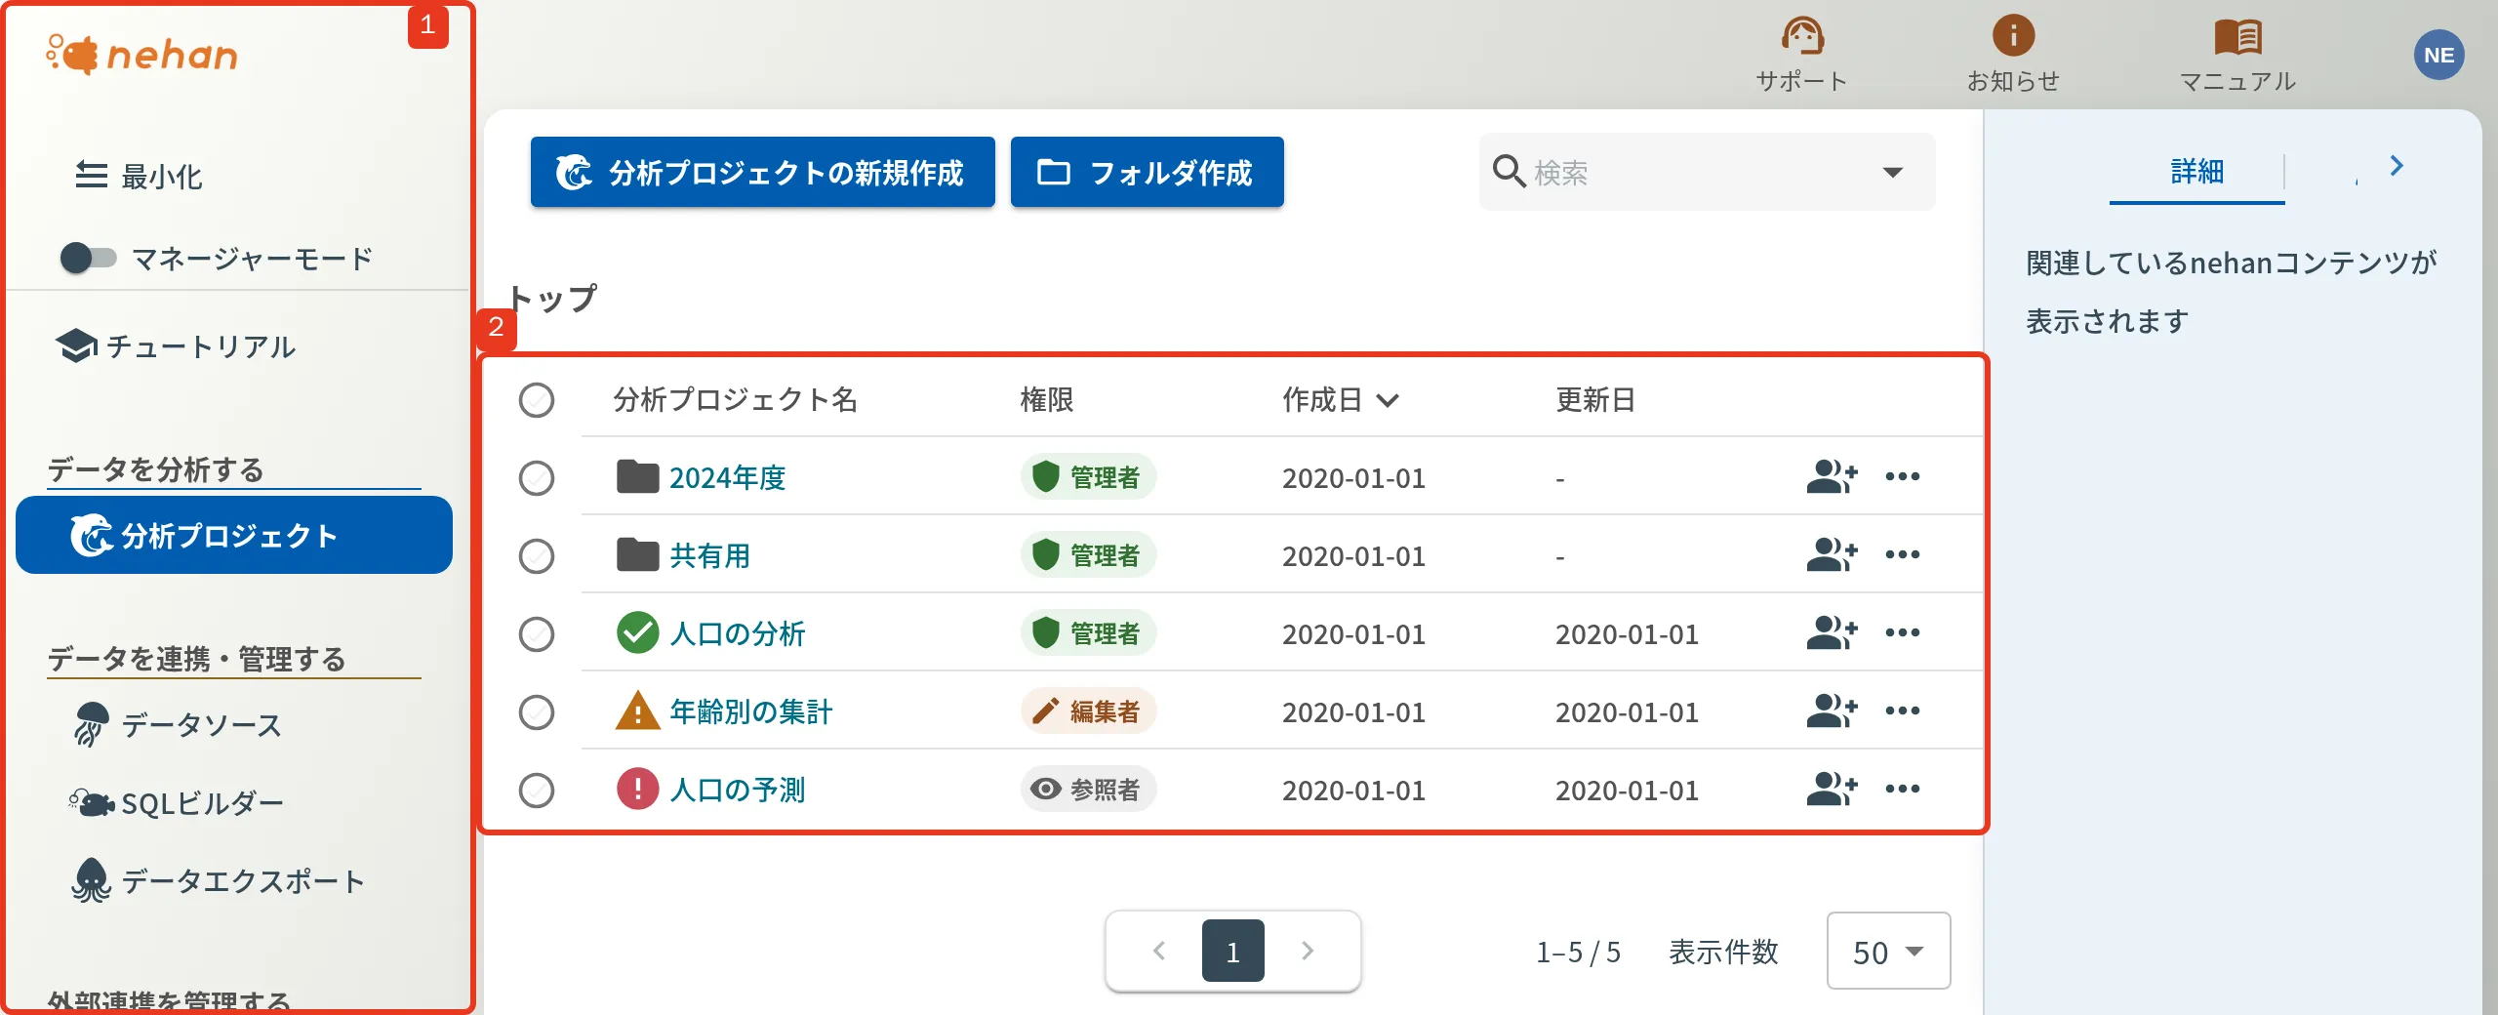
Task: Open the マニュアル manual book icon
Action: (2237, 37)
